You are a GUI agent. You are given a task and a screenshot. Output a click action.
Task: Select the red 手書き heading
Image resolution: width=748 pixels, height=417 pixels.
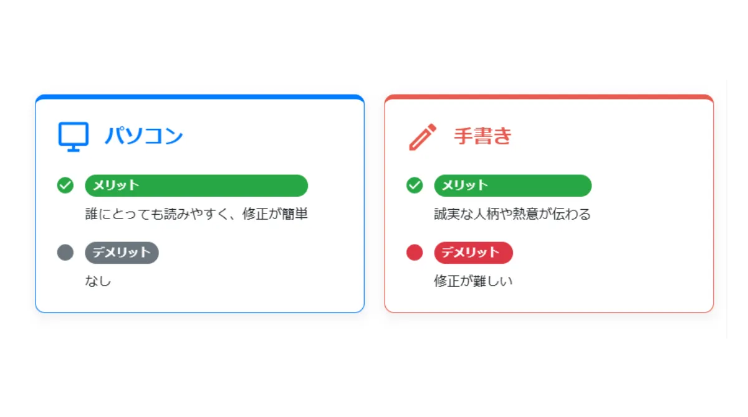tap(482, 136)
